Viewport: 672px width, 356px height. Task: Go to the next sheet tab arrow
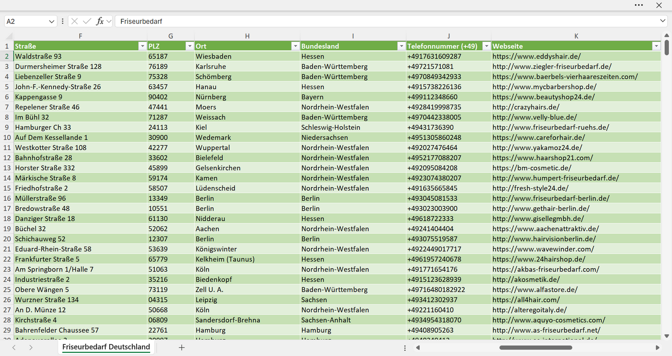[x=31, y=348]
